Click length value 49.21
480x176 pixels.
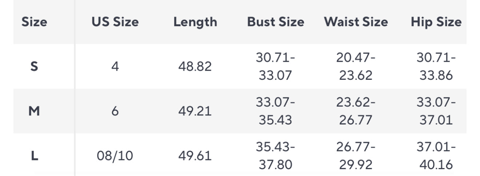pos(195,111)
